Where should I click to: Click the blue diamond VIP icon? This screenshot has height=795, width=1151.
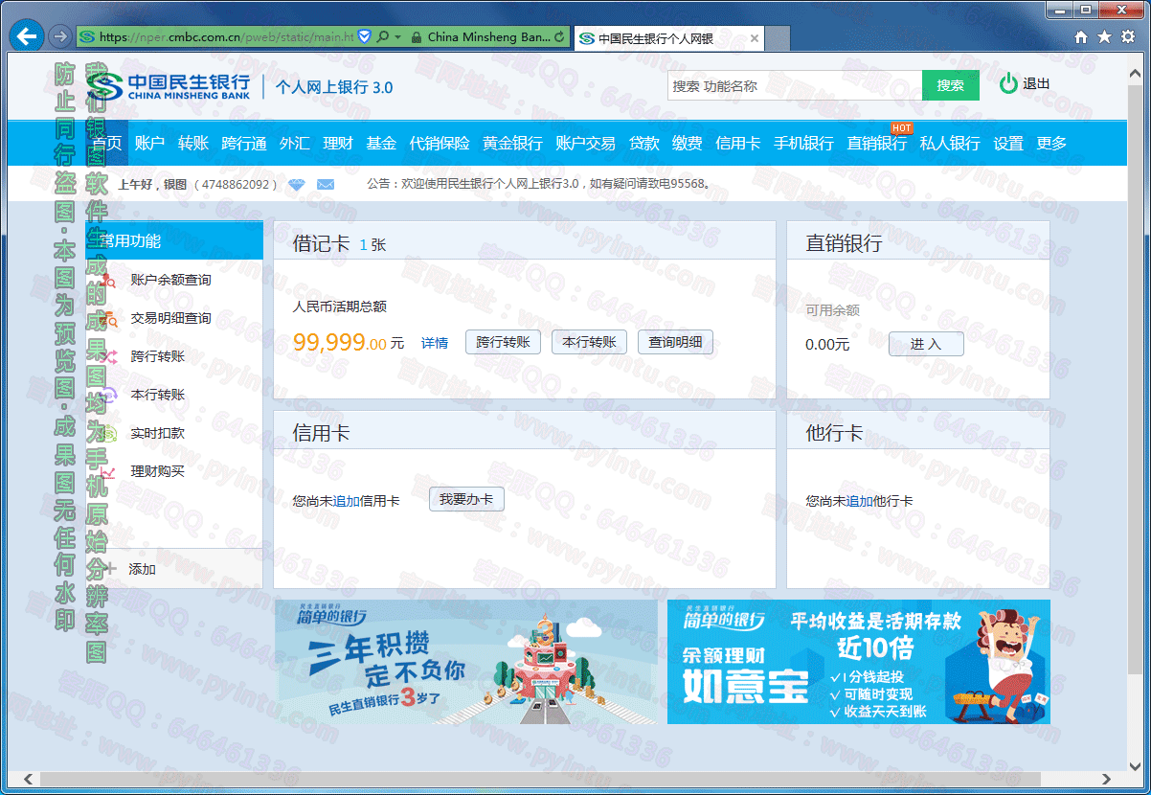tap(297, 184)
